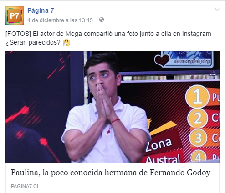Click the number 1 circle in photo

point(197,96)
